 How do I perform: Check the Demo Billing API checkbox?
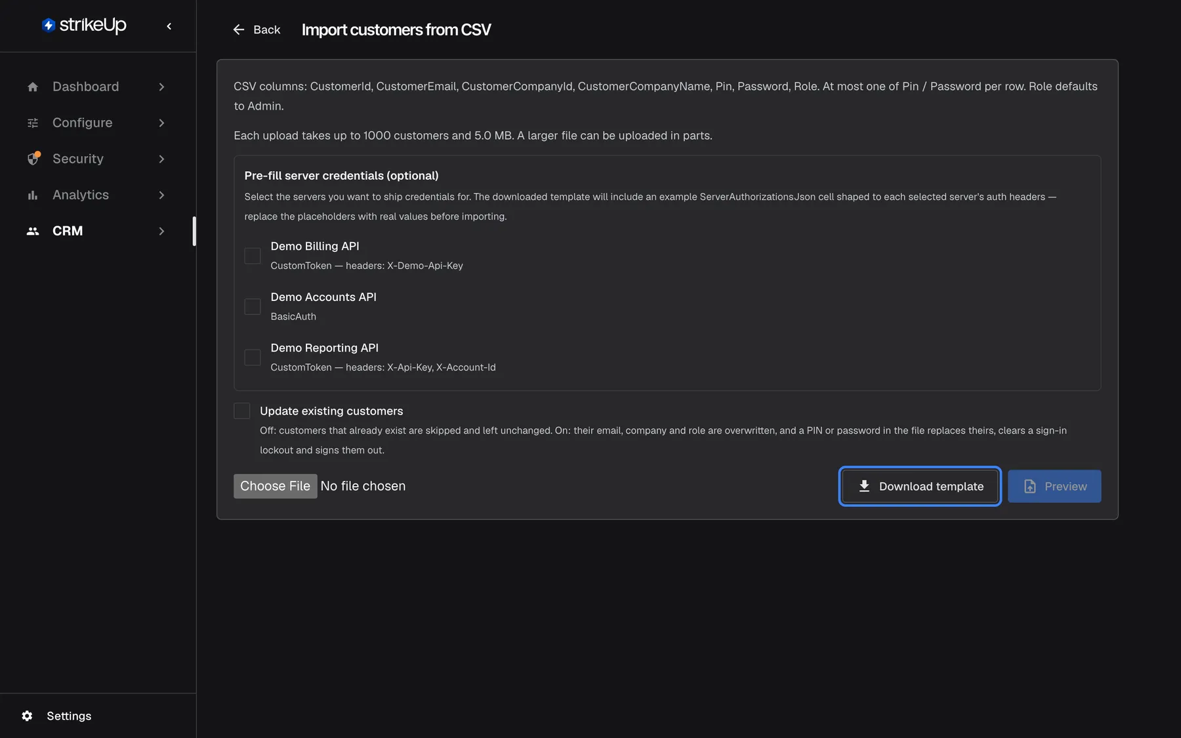(x=253, y=256)
